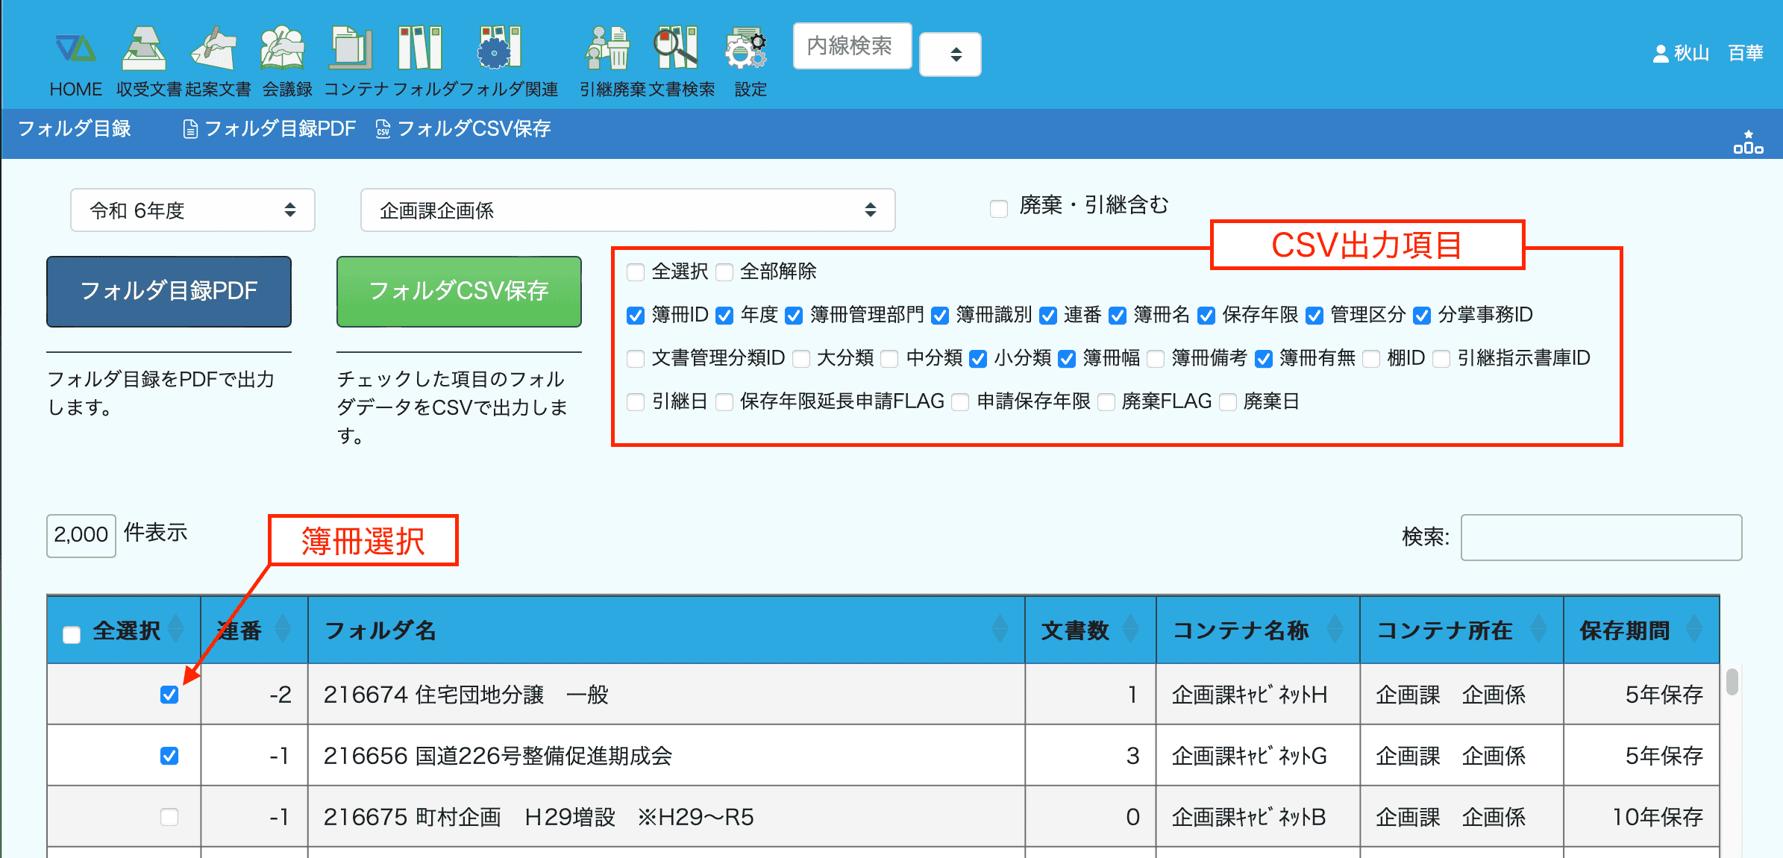Open the コンテナ container icon
The height and width of the screenshot is (858, 1783).
click(352, 49)
